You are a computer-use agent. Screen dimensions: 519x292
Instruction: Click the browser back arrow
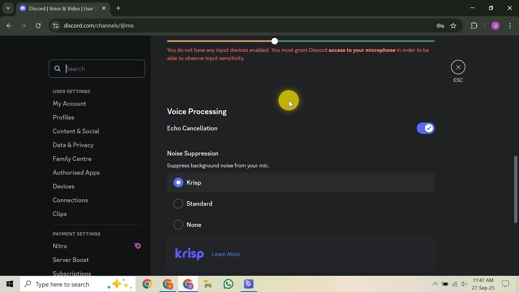coord(9,26)
